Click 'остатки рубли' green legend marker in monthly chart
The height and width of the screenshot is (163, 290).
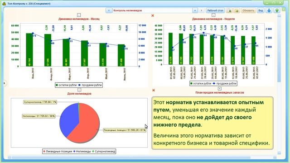[x=57, y=85]
